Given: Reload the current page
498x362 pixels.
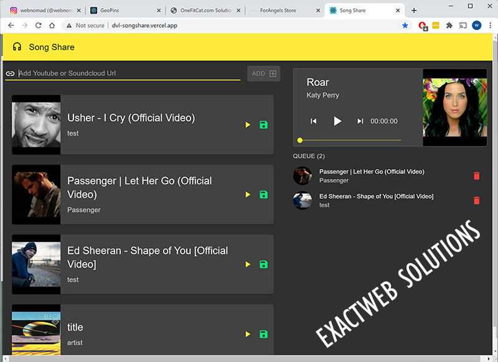Looking at the screenshot, I should [x=39, y=26].
